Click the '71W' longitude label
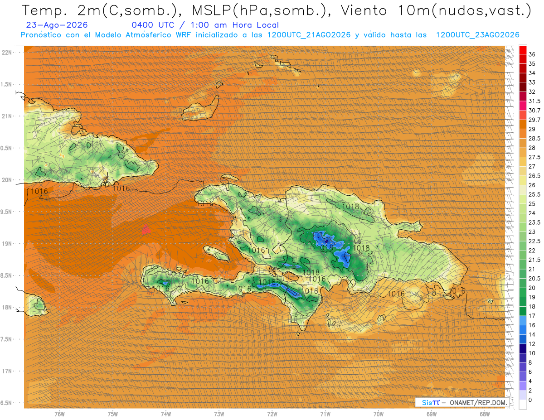Viewport: 544px width, 420px height. pos(325,414)
